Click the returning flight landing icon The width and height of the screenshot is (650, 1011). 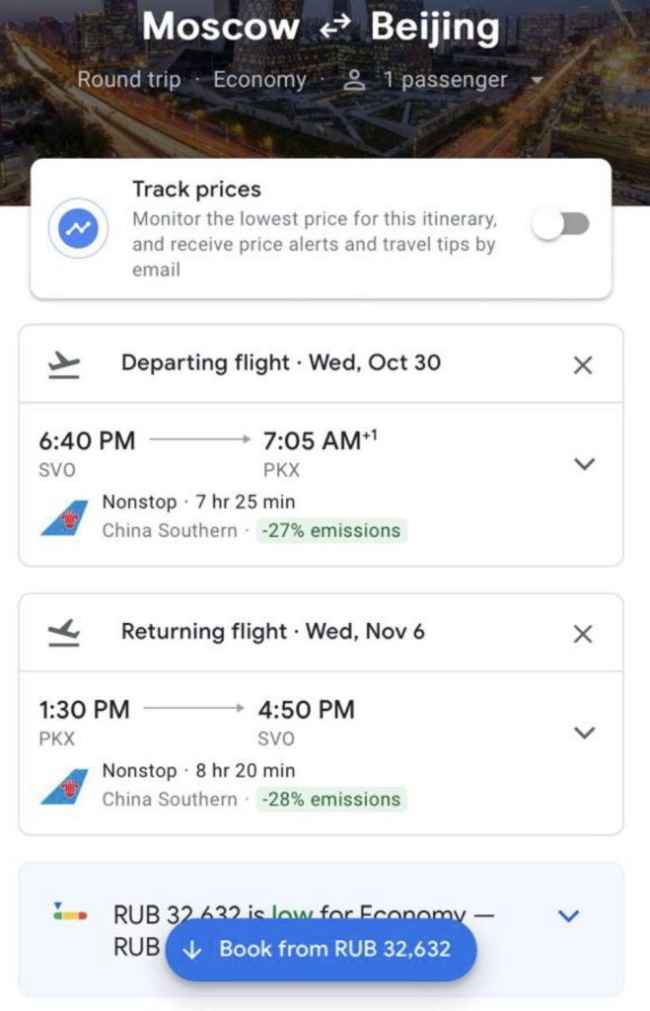65,633
